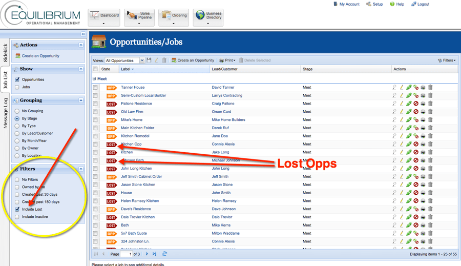Click red lost icon for Pallone Residence
Image resolution: width=461 pixels, height=266 pixels.
coord(416,104)
